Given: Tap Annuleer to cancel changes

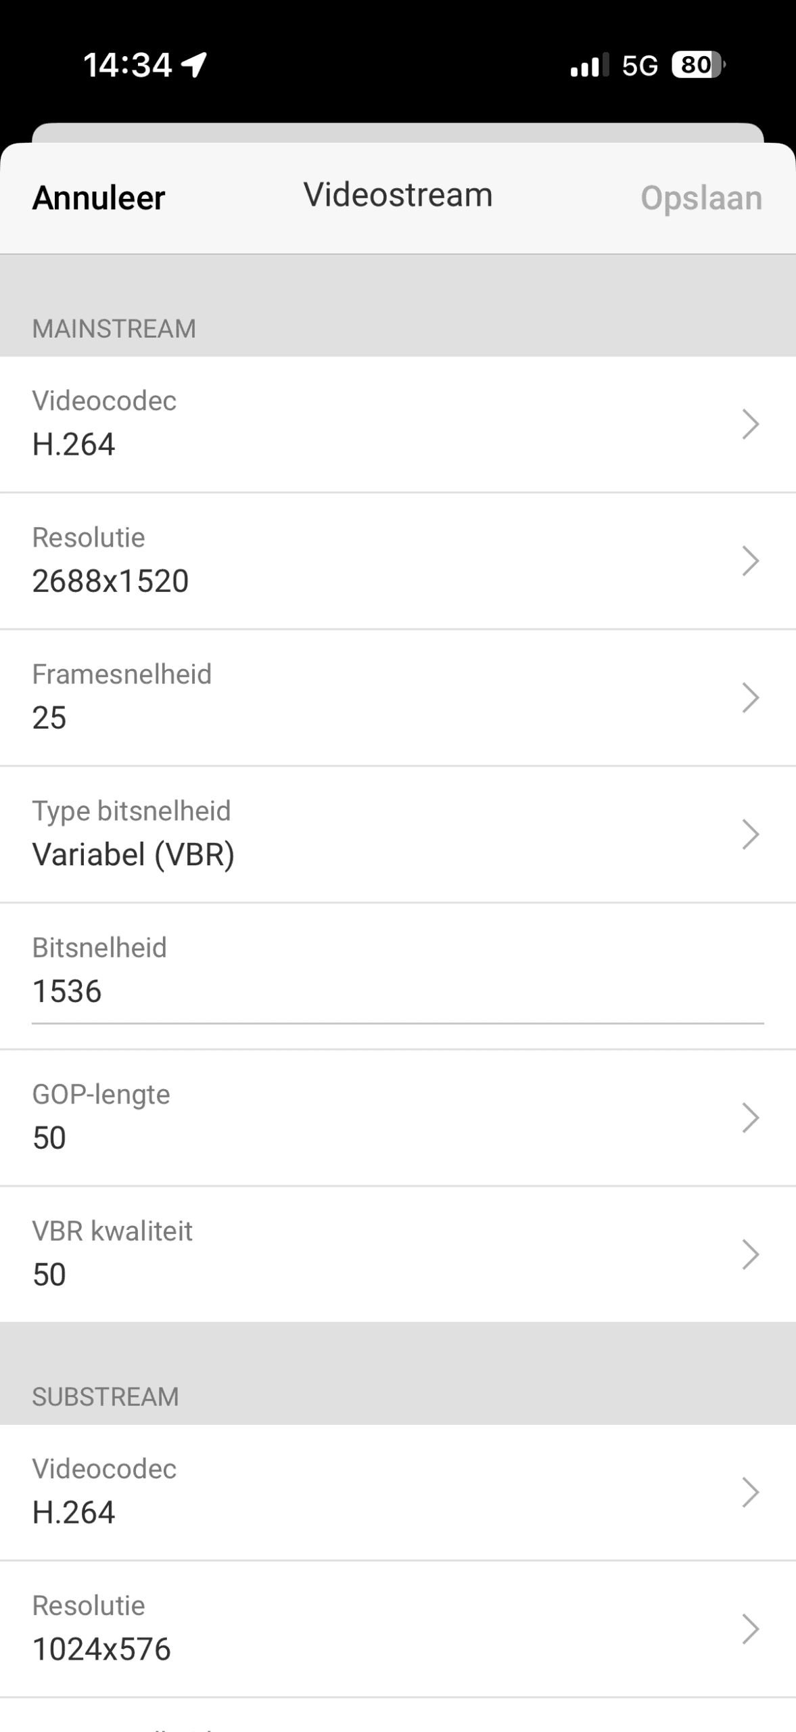Looking at the screenshot, I should [99, 198].
